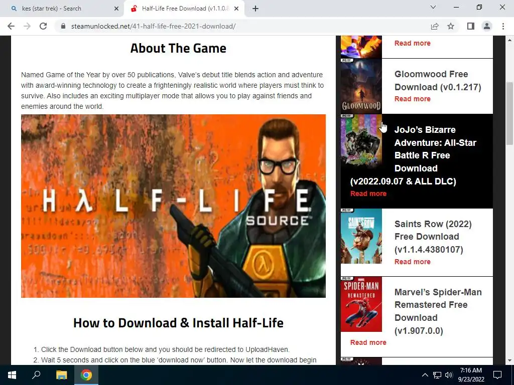
Task: Click the page scrollbar thumb
Action: [509, 113]
